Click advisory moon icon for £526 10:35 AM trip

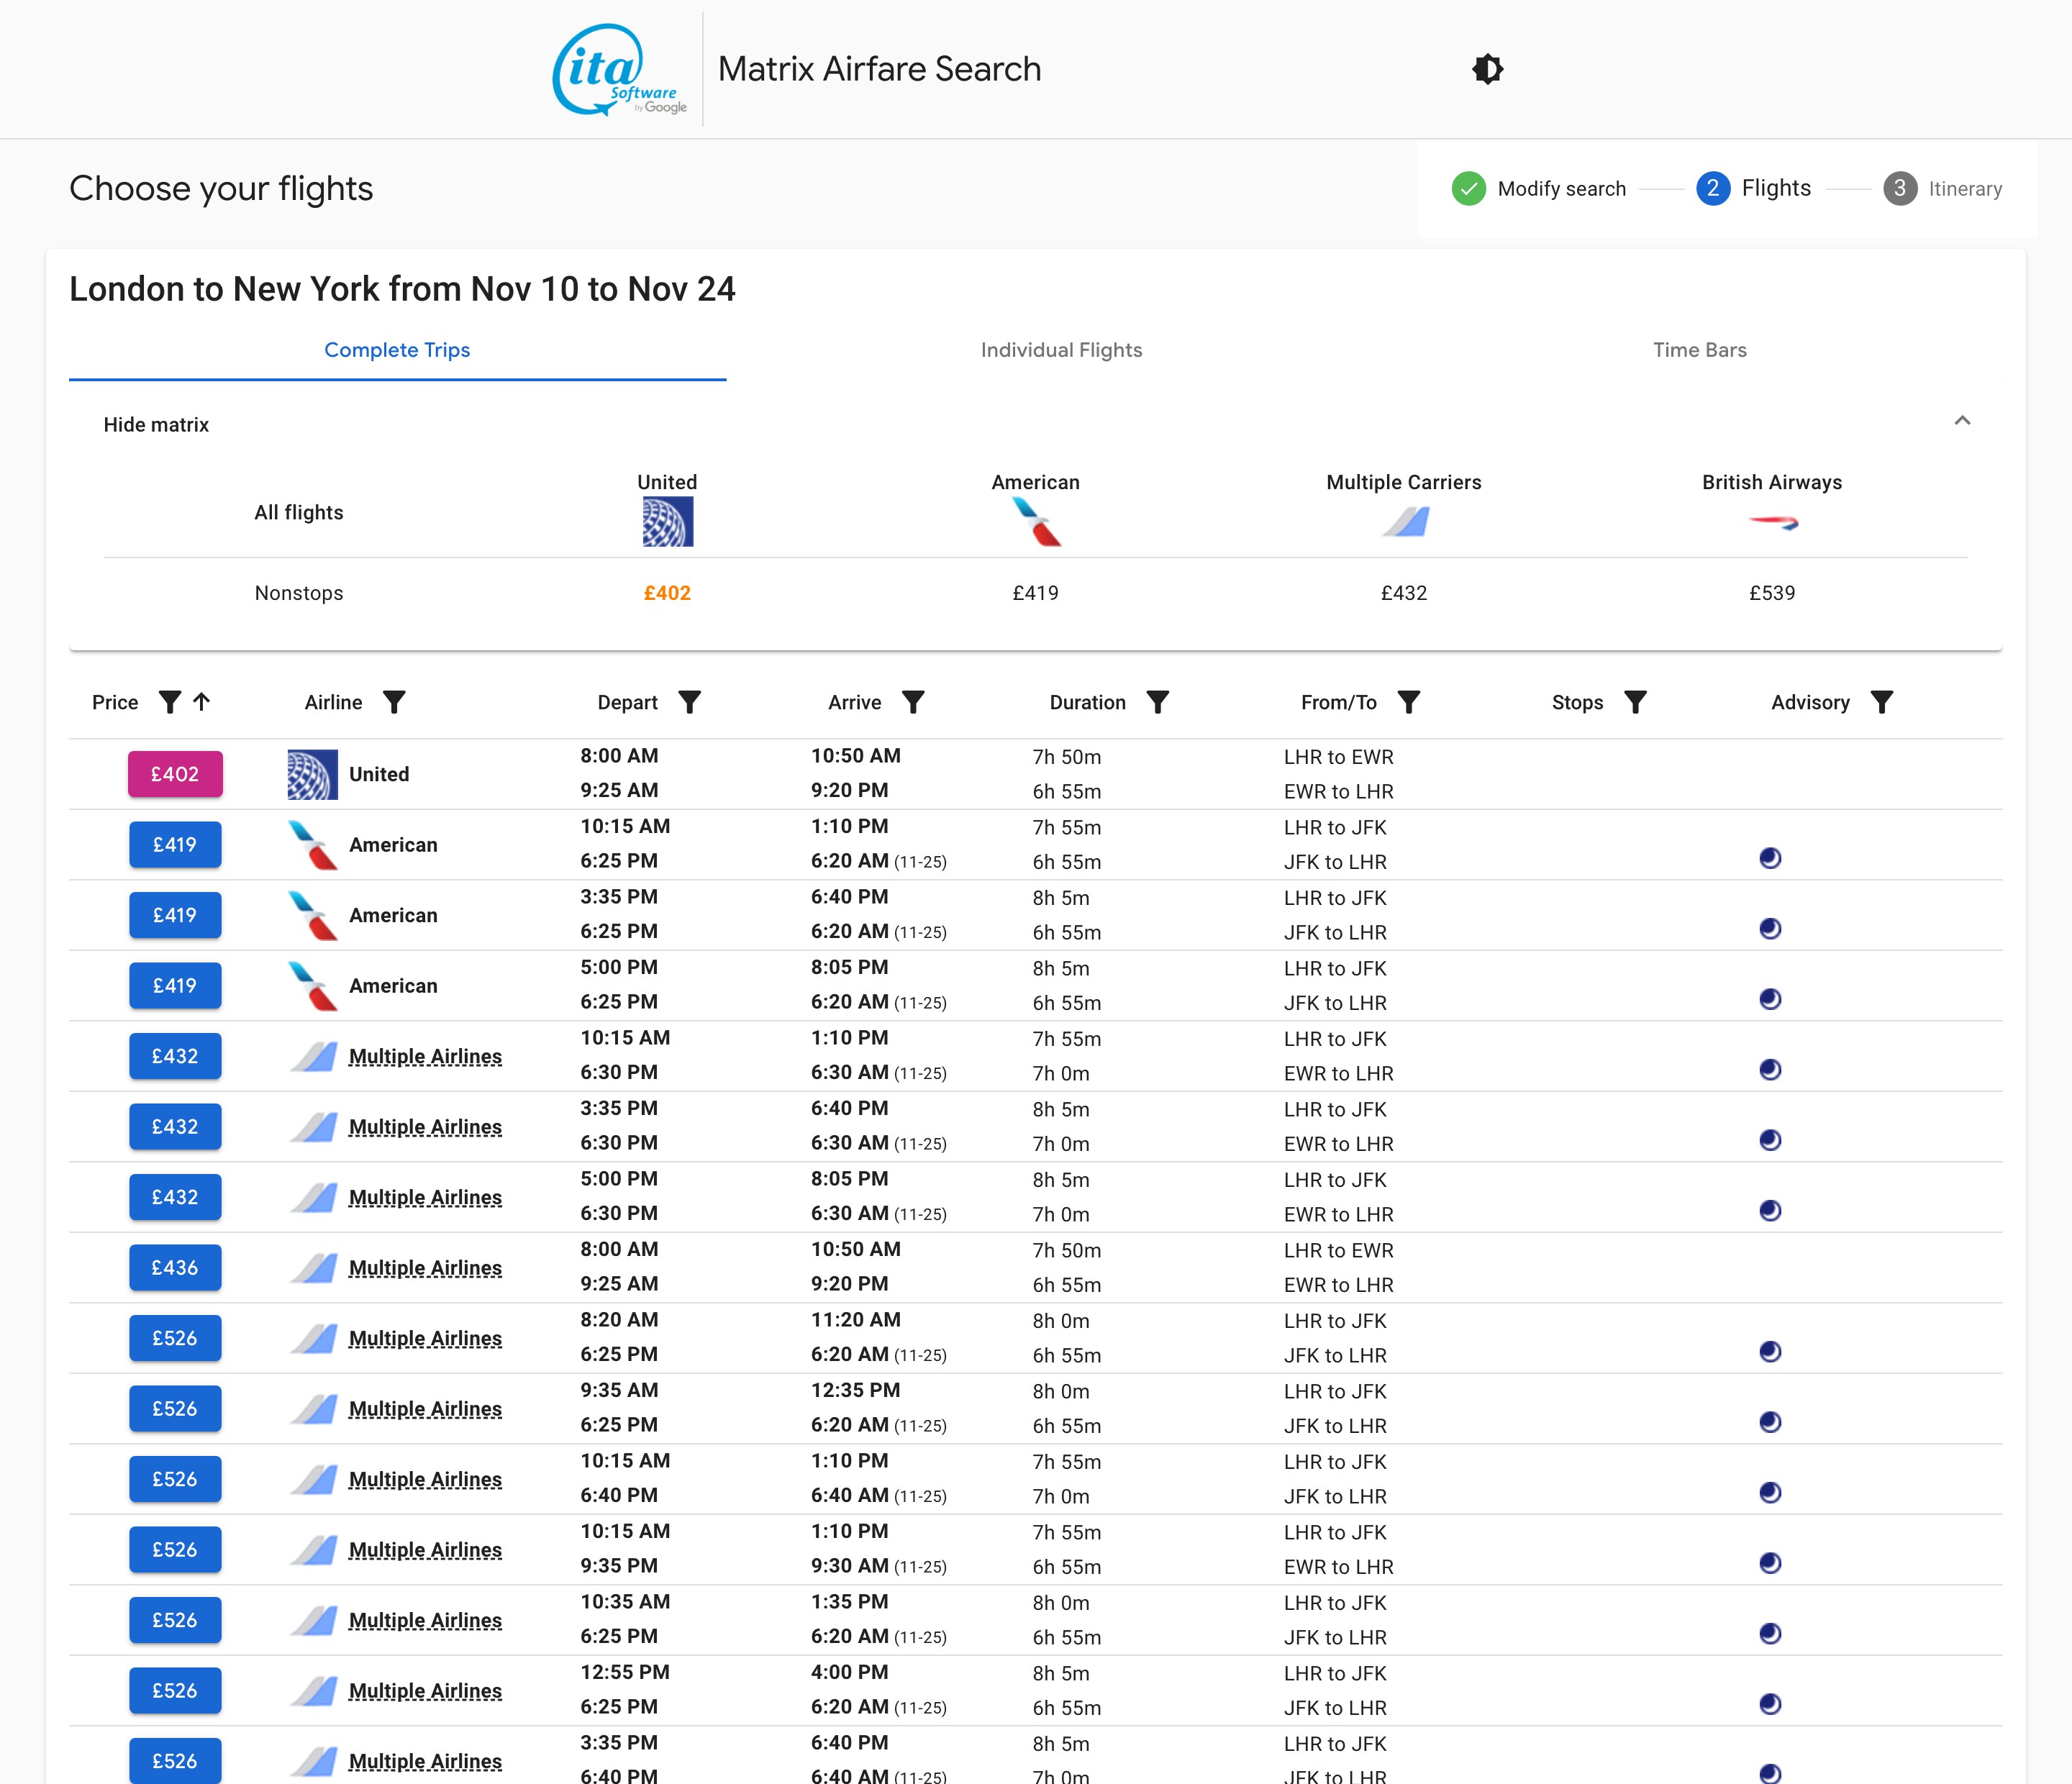1770,1634
